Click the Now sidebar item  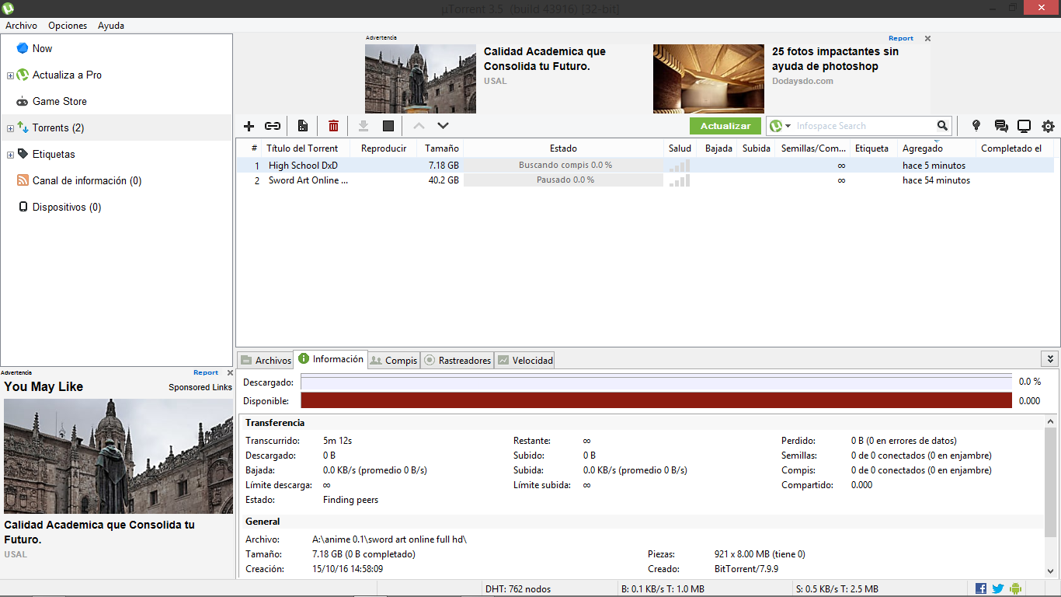[42, 48]
